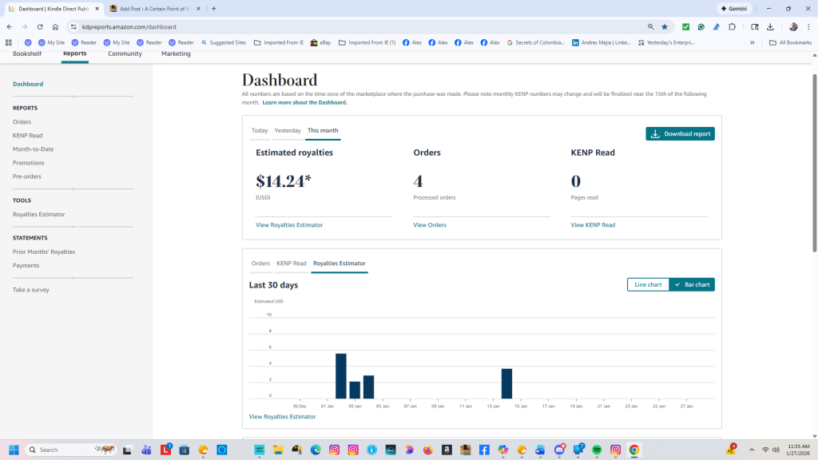Click the Windows Start button
This screenshot has width=818, height=460.
click(14, 450)
